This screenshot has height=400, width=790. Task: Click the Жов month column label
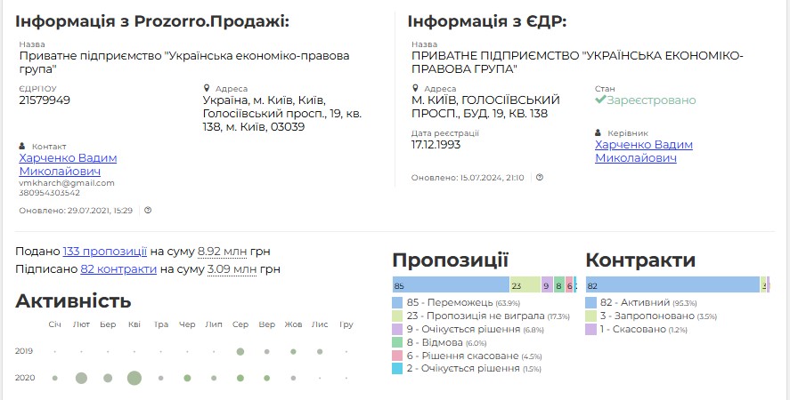293,324
